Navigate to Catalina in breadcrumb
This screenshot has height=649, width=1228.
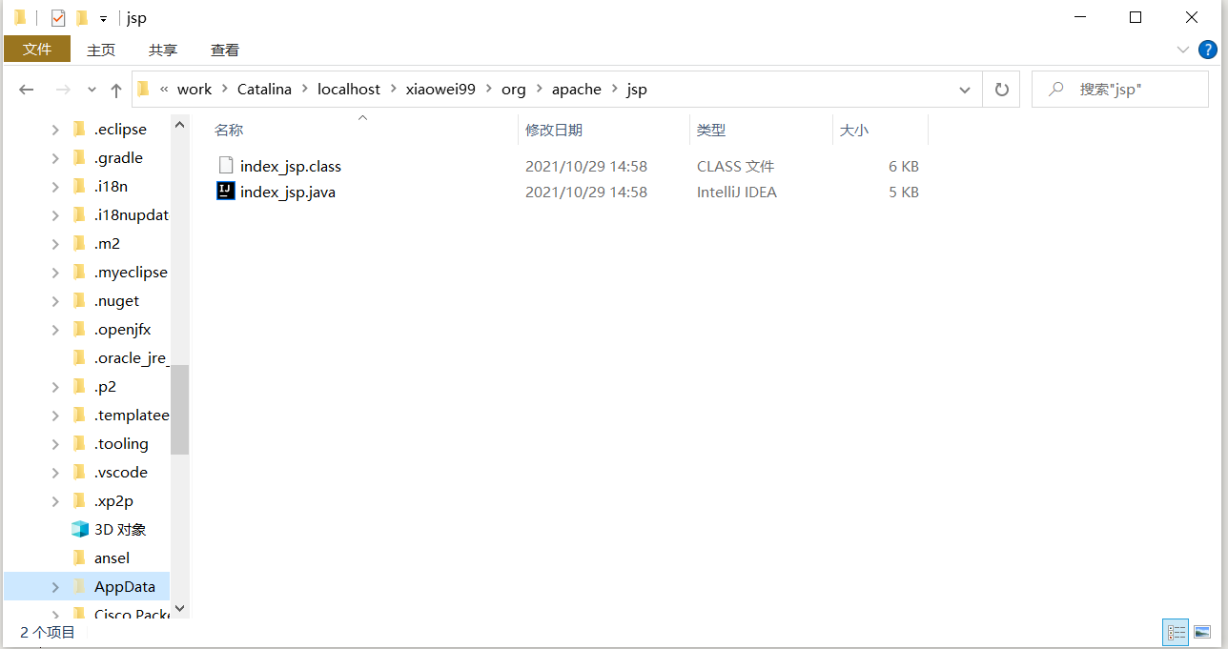click(264, 89)
